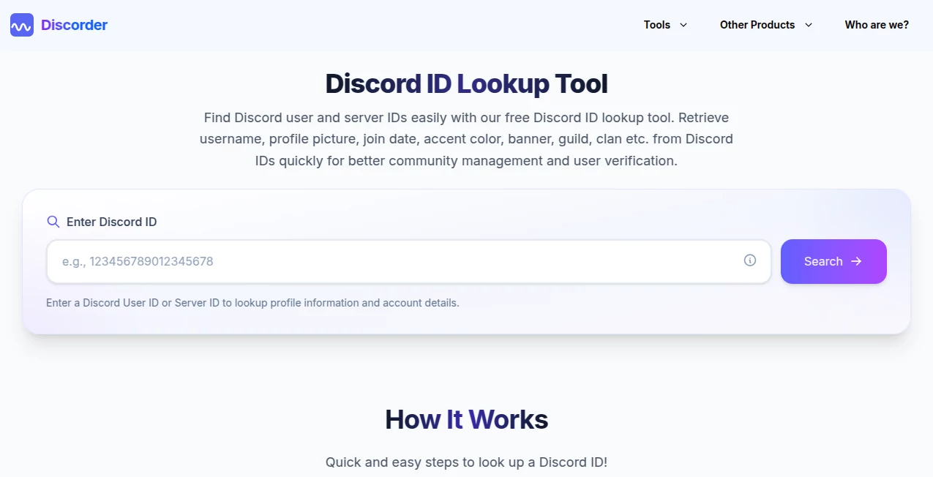Click the info circle icon in the ID field
The width and height of the screenshot is (933, 477).
tap(749, 260)
